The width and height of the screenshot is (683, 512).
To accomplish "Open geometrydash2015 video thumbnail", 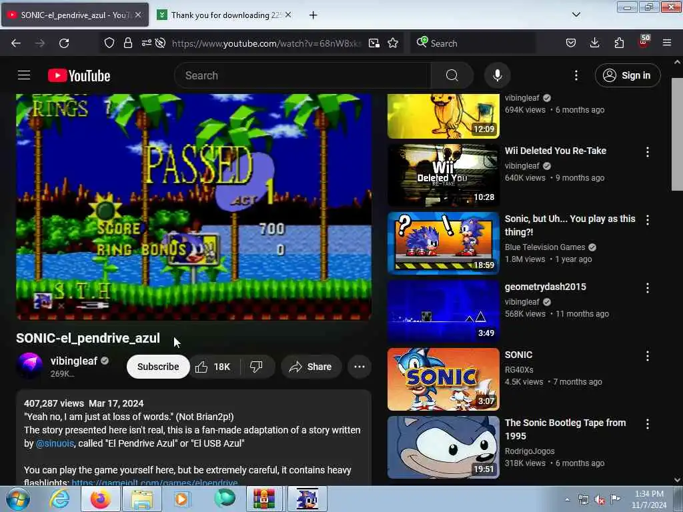I will 444,311.
